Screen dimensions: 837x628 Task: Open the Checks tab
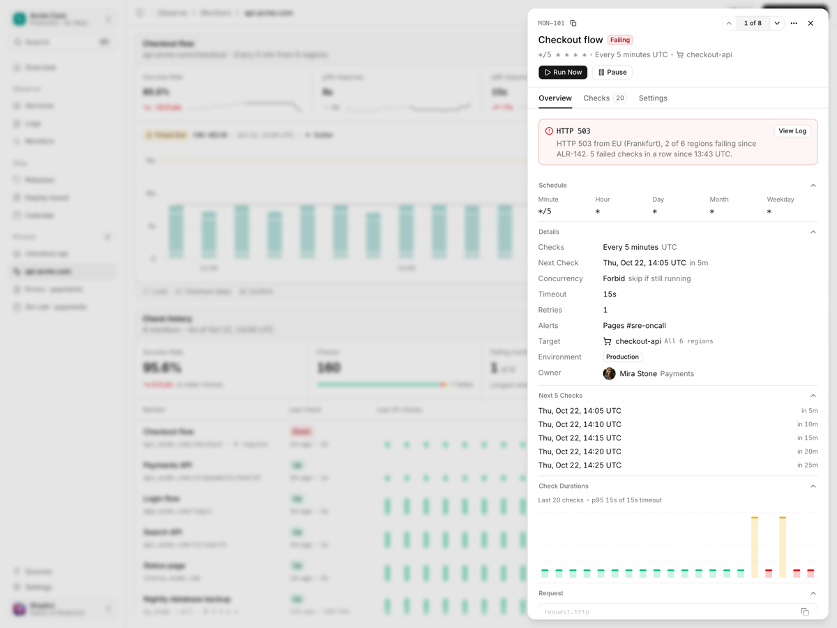tap(605, 98)
